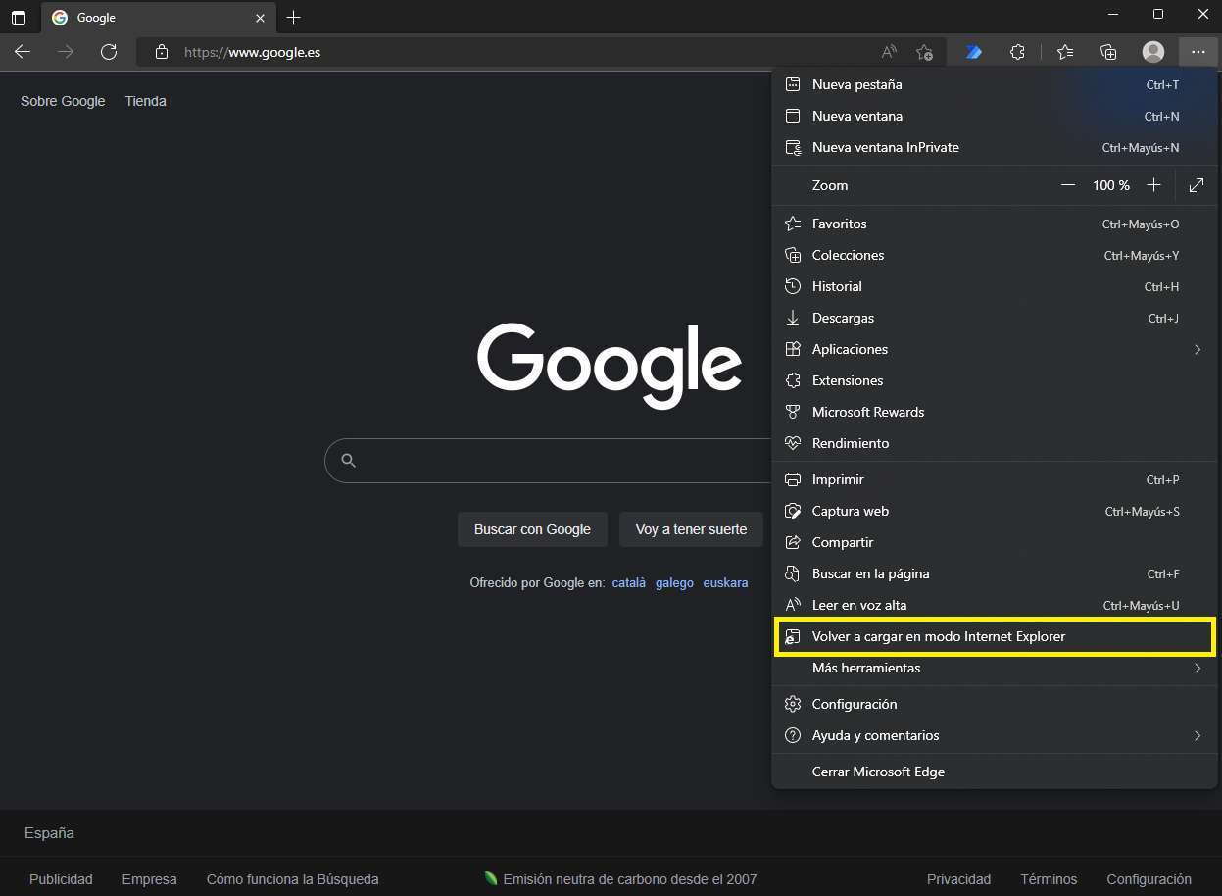This screenshot has height=896, width=1222.
Task: Open Rendimiento menu entry
Action: click(995, 443)
